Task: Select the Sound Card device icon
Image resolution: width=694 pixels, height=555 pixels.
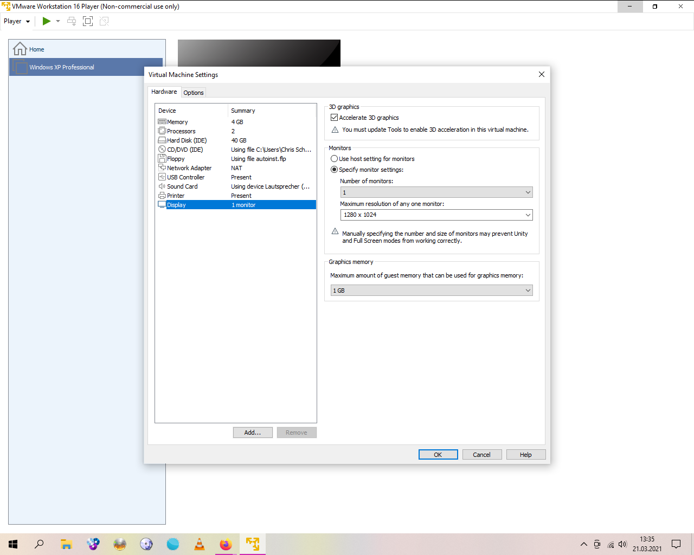Action: pyautogui.click(x=162, y=186)
